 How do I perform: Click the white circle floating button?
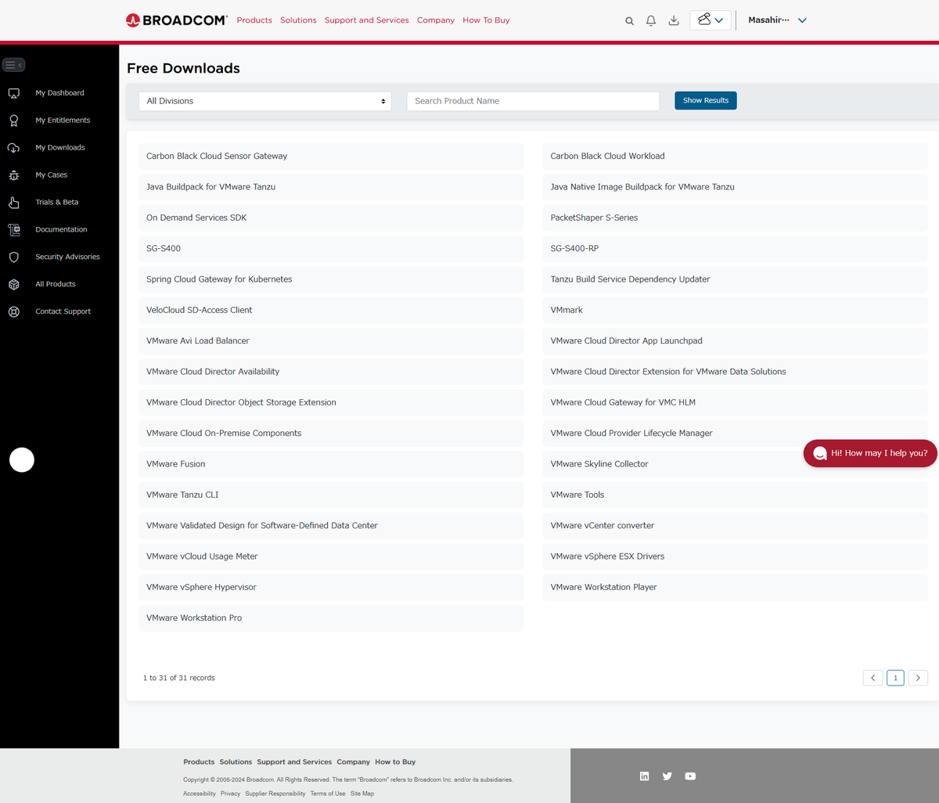click(x=22, y=460)
